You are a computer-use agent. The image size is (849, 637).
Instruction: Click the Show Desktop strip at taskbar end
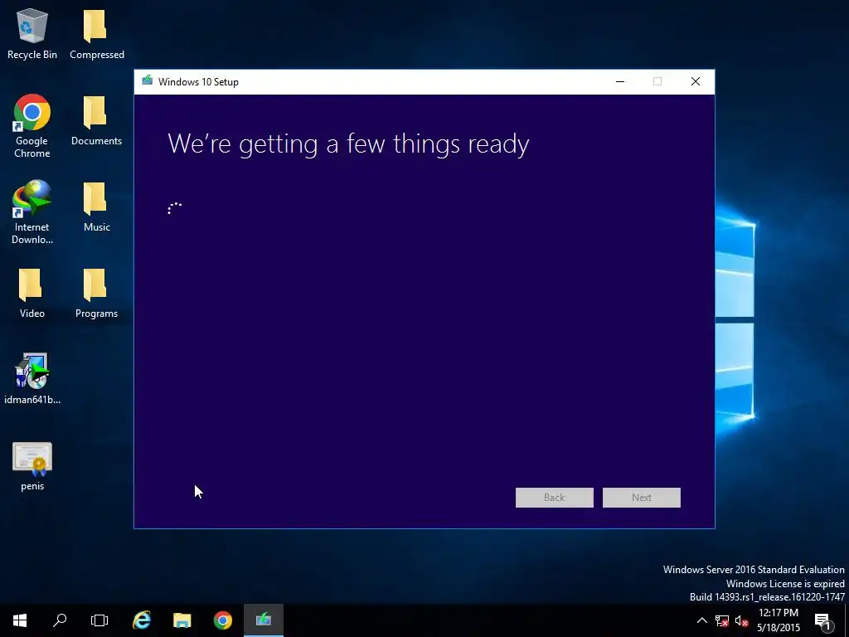point(847,620)
